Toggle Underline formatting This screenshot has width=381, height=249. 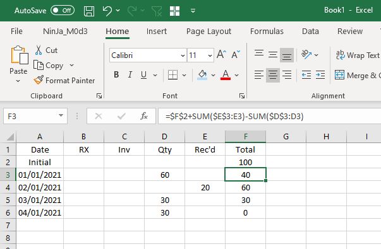143,74
